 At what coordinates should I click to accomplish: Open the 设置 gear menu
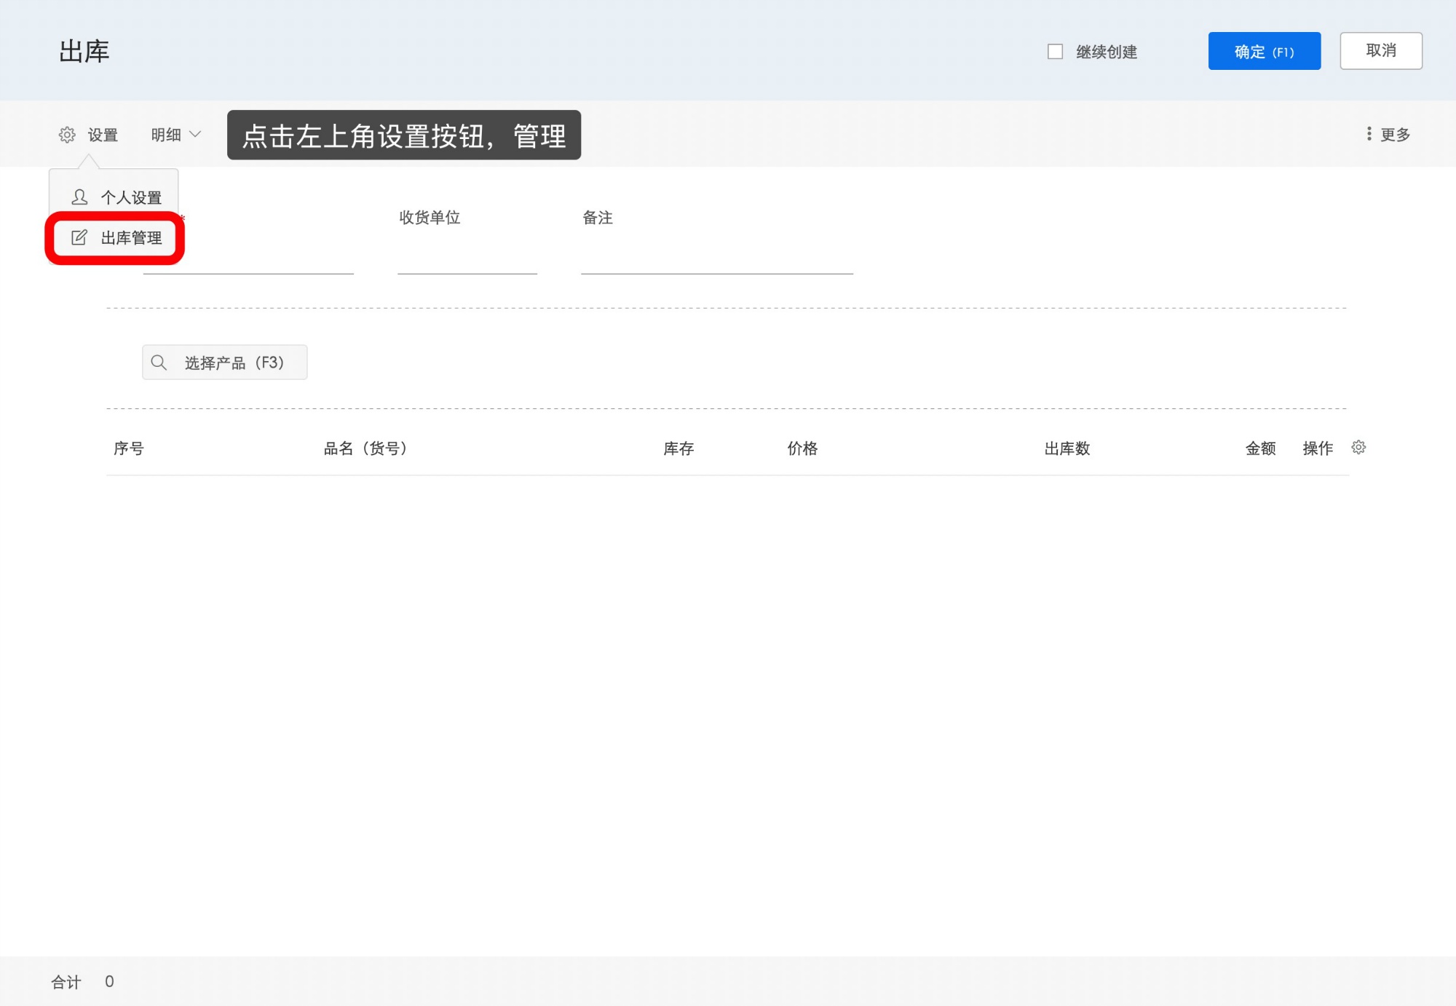pos(88,135)
